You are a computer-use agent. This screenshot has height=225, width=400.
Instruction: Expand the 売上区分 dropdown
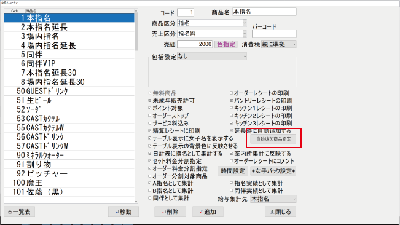coord(245,34)
